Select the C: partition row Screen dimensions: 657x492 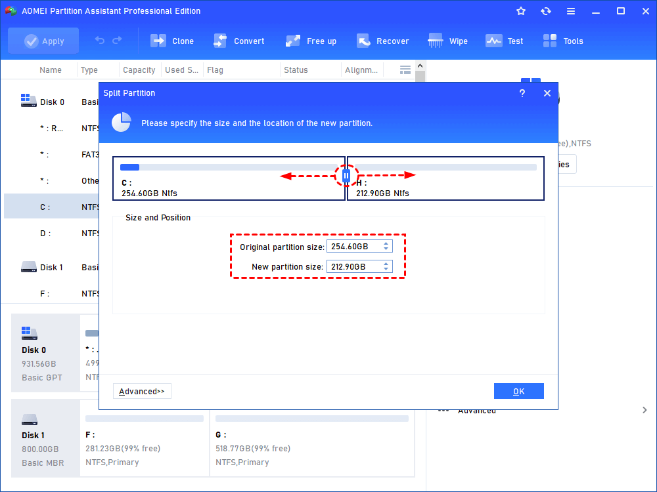tap(51, 207)
